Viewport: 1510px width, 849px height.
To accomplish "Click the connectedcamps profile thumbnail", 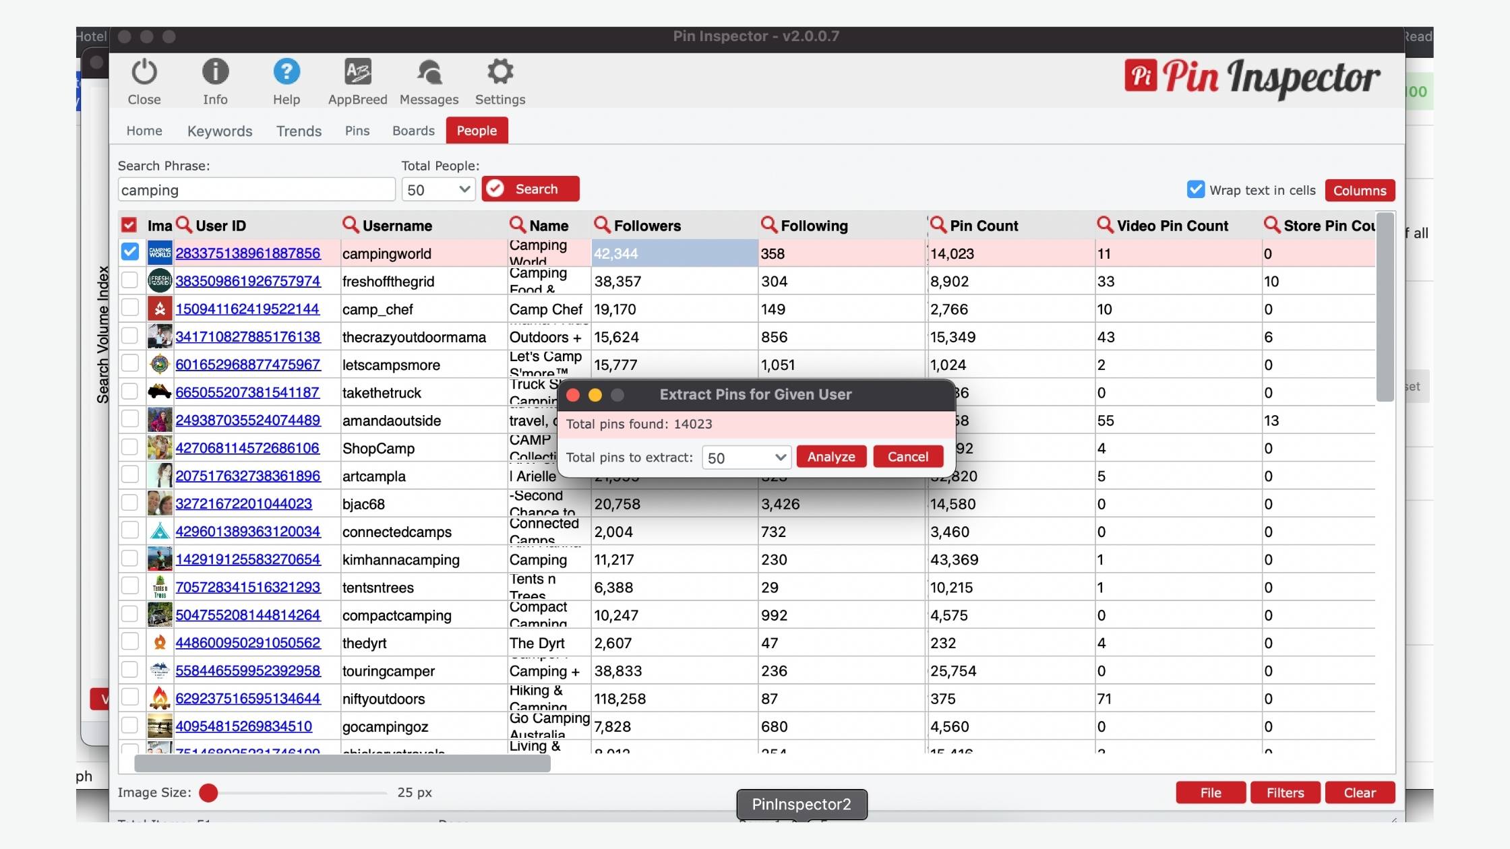I will click(x=160, y=531).
